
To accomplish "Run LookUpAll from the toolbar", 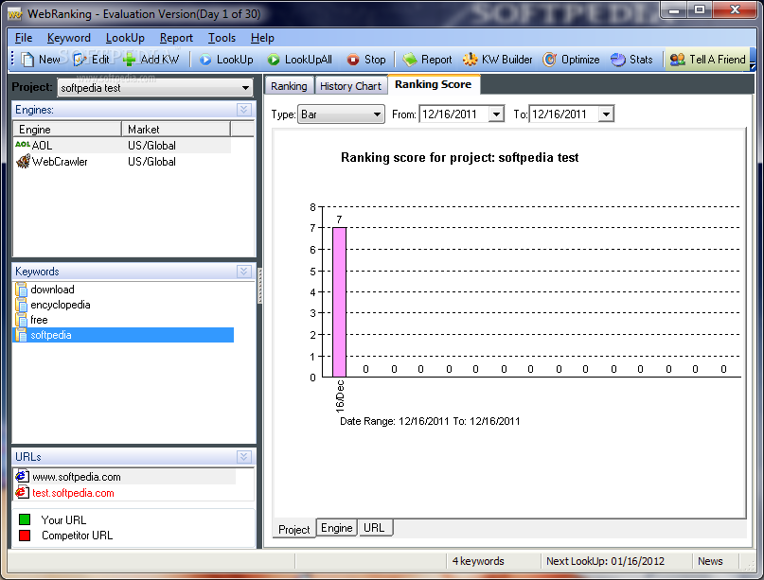I will pos(300,60).
